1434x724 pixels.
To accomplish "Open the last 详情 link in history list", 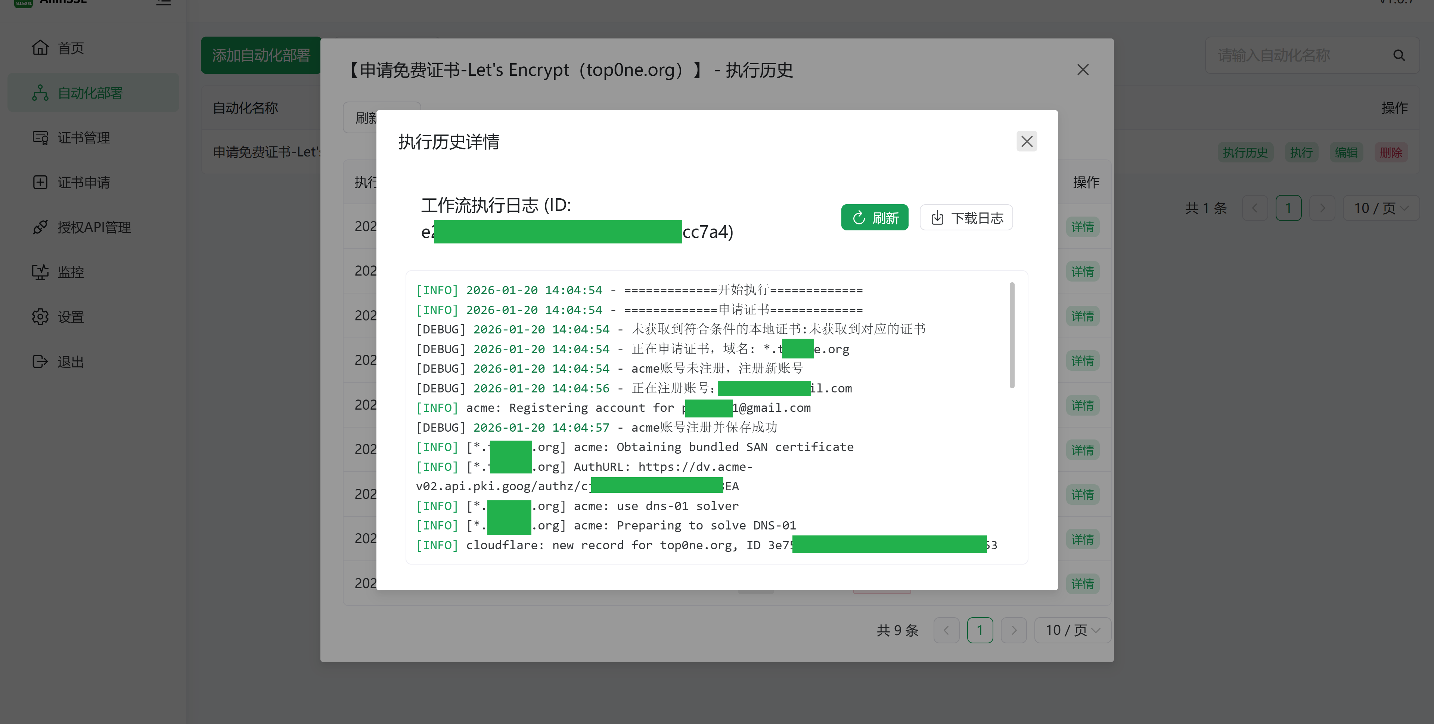I will (1082, 584).
